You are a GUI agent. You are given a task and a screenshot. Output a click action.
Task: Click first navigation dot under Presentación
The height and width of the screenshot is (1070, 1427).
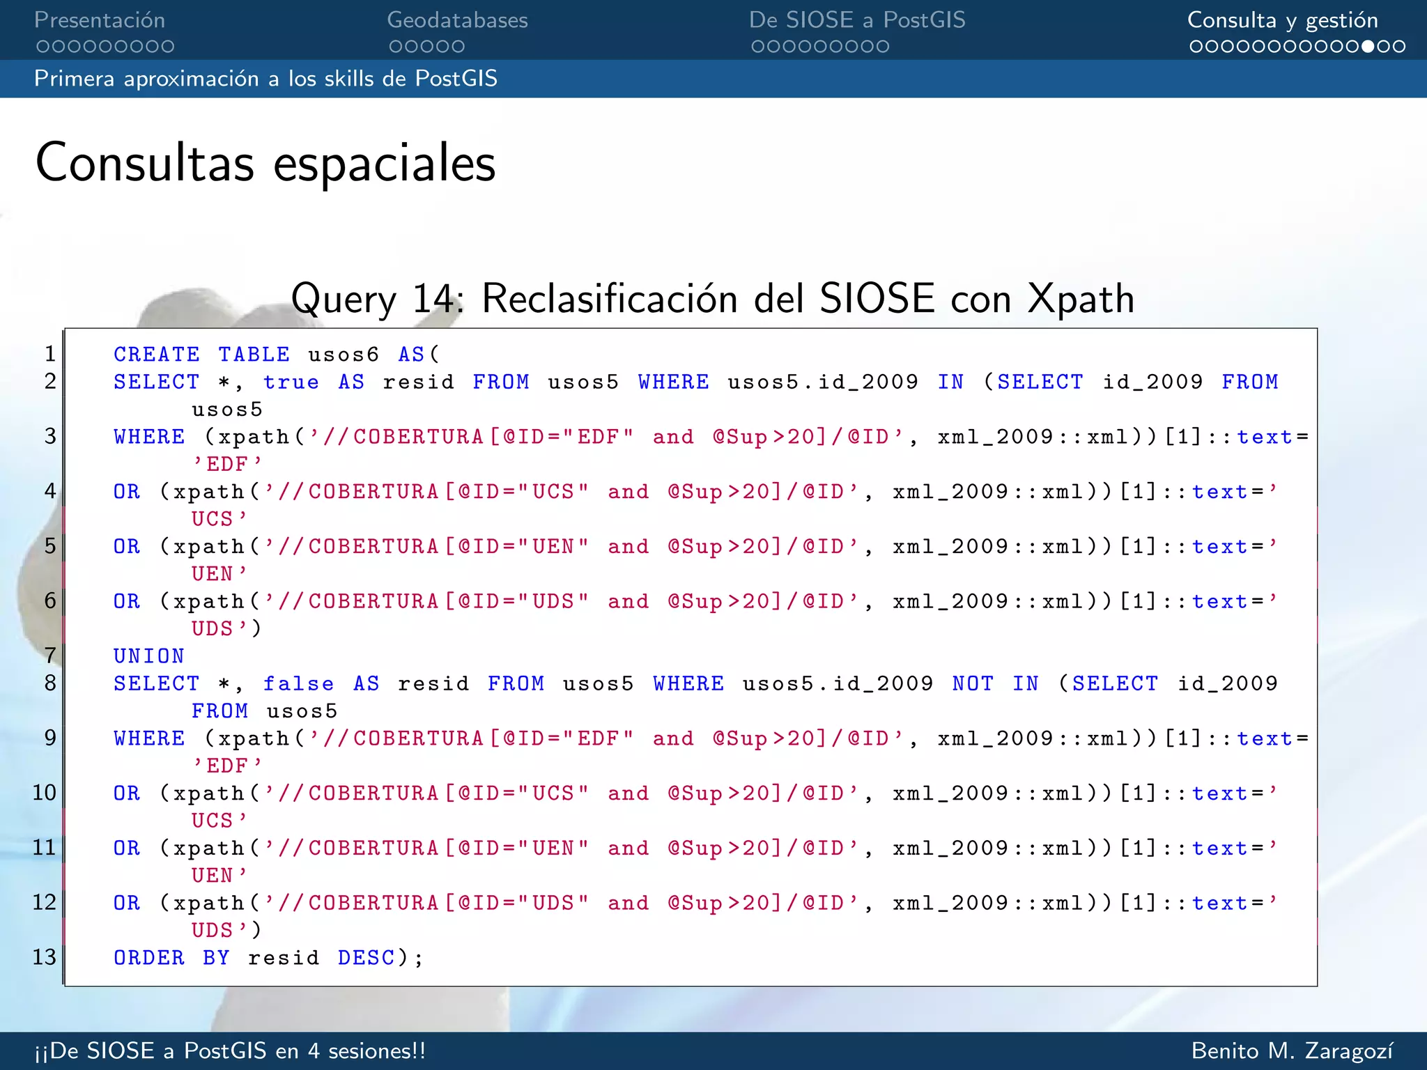point(43,47)
